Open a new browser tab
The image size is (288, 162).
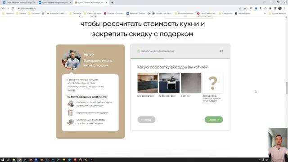coord(112,3)
